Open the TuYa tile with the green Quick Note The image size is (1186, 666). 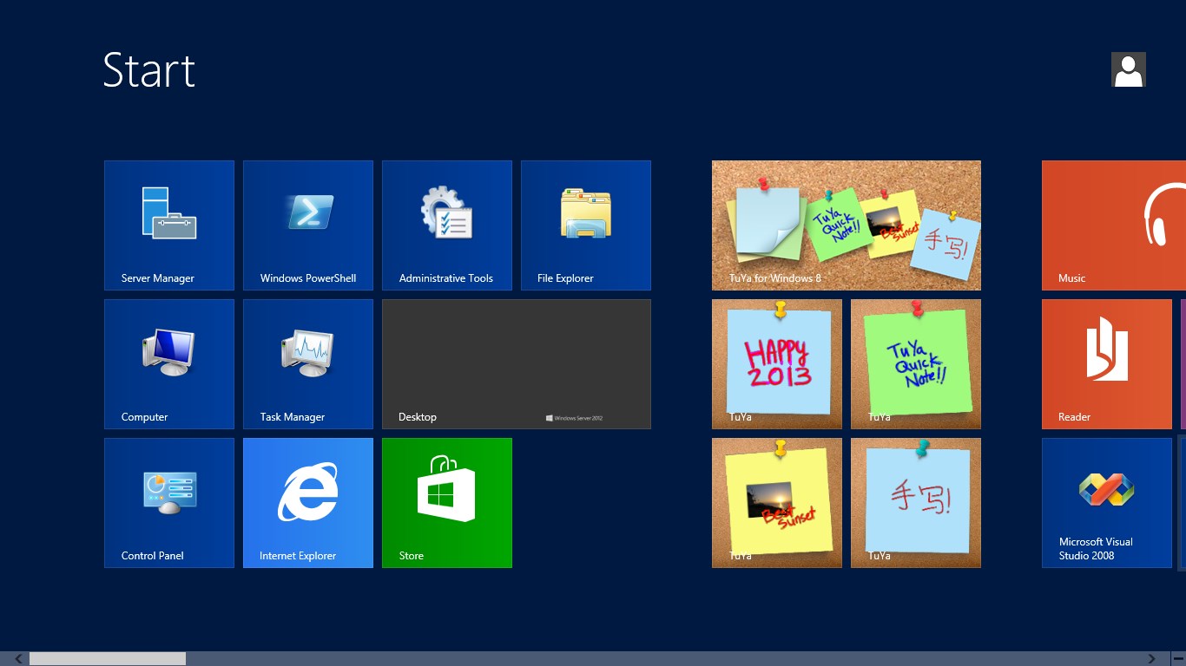[916, 364]
